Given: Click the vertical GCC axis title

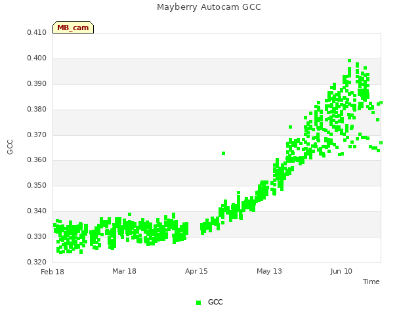Looking at the screenshot, I should pos(10,147).
